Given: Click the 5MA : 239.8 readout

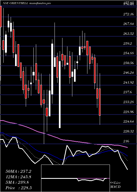Looking at the screenshot, I should (17, 182).
